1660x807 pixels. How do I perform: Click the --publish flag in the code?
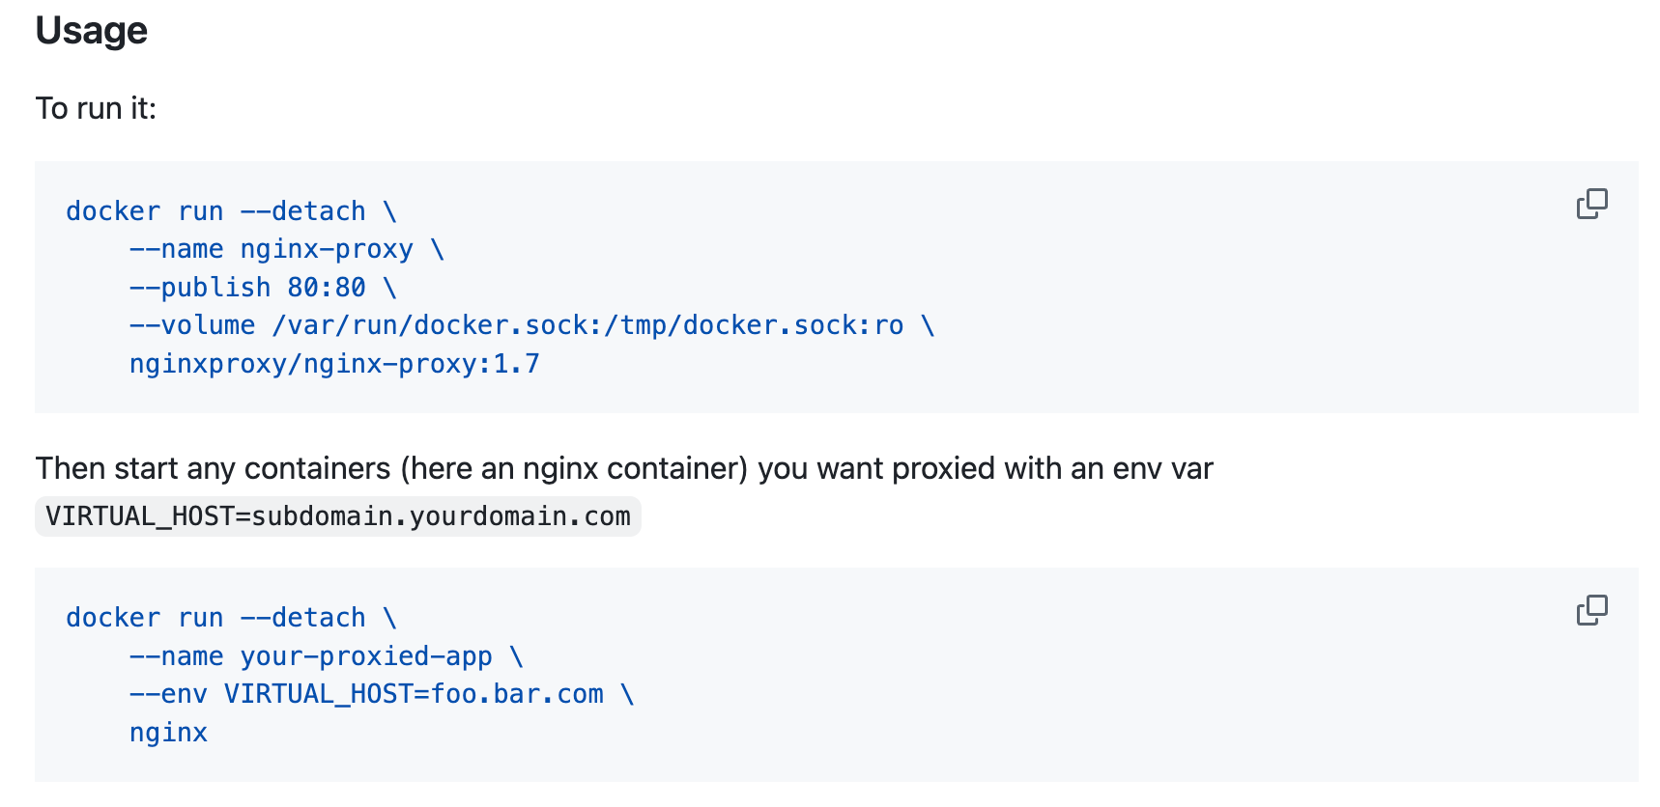(x=200, y=288)
